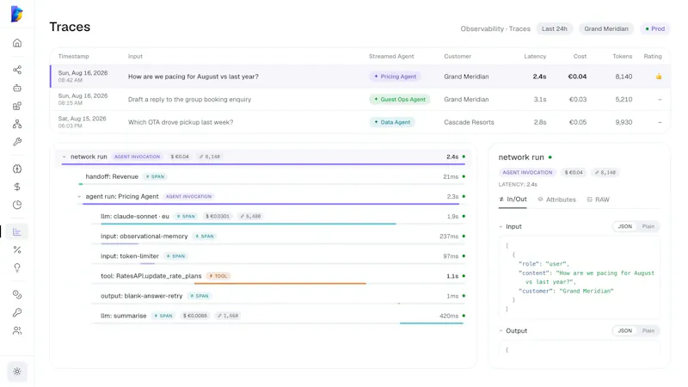Open the dollar cost icon in sidebar
This screenshot has height=387, width=688.
pos(17,187)
